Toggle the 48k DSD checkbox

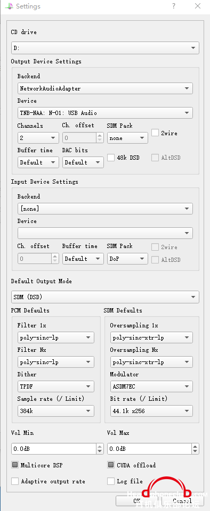111,158
